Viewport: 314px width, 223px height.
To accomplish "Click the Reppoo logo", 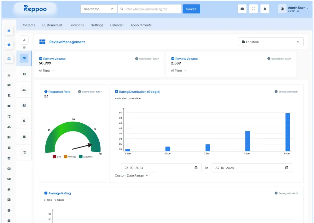I will (35, 9).
